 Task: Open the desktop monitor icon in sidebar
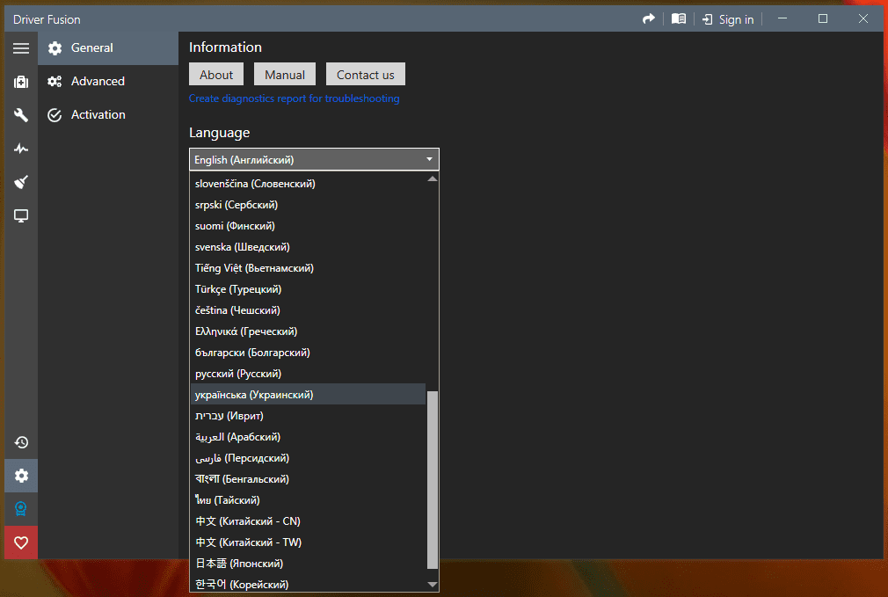point(21,215)
